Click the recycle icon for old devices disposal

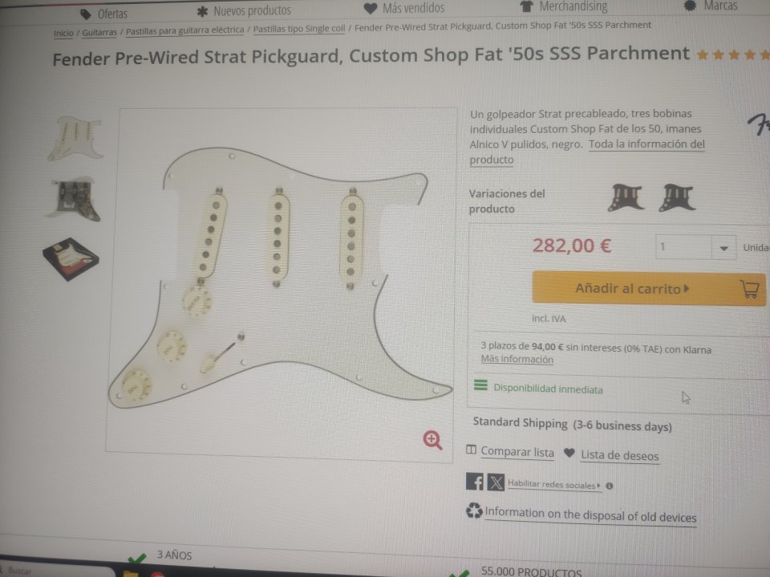click(474, 510)
